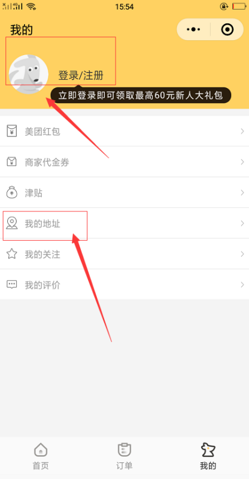Expand 我的关注 row chevron
Image resolution: width=249 pixels, height=479 pixels.
pos(242,254)
